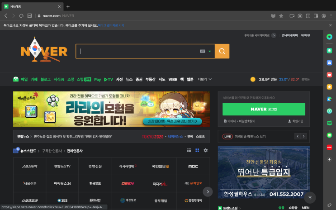Open 지식iN from the service menu
The height and width of the screenshot is (210, 336).
click(59, 79)
